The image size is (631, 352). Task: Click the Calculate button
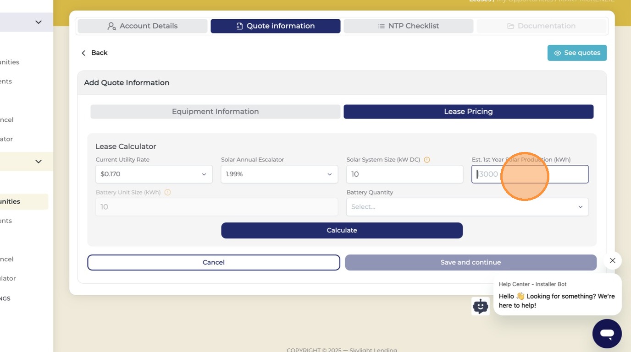342,230
